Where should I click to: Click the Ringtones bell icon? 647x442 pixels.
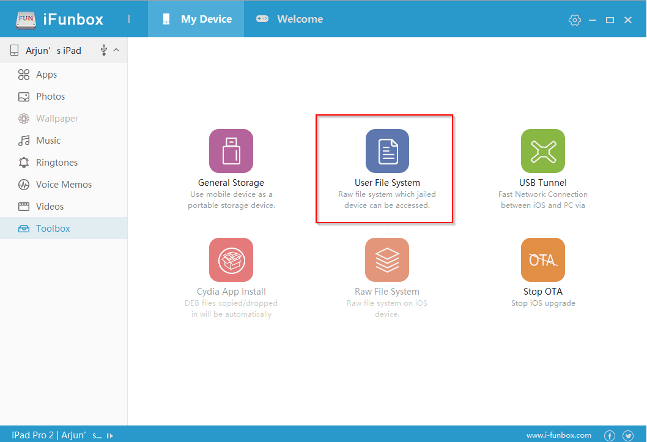pyautogui.click(x=24, y=163)
